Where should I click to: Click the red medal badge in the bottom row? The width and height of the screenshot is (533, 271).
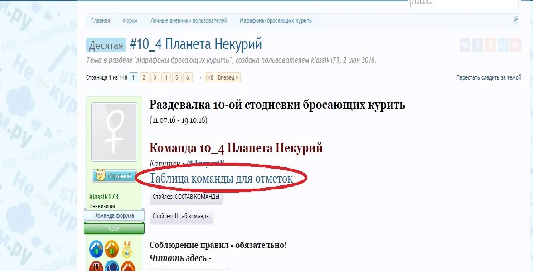tap(96, 267)
